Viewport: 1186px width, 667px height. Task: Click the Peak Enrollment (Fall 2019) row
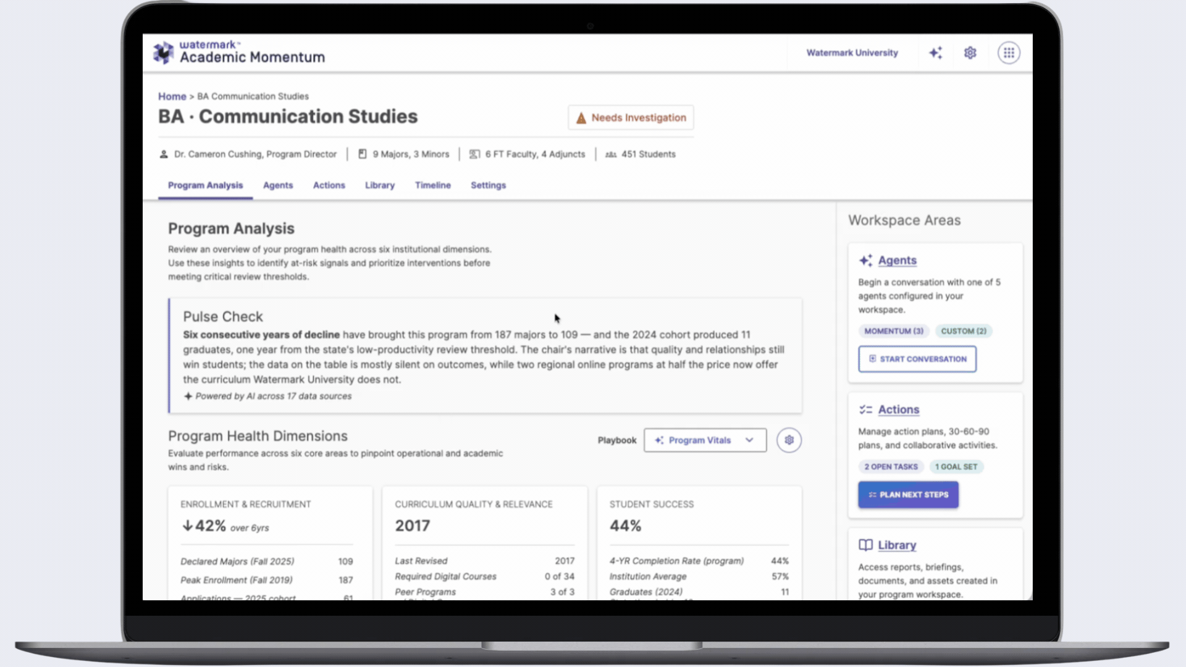pyautogui.click(x=266, y=580)
